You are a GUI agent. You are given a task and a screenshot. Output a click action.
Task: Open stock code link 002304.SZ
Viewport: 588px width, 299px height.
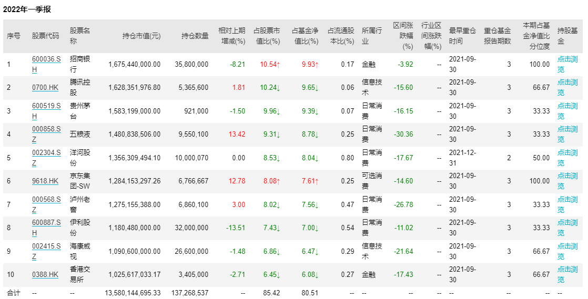click(x=46, y=158)
